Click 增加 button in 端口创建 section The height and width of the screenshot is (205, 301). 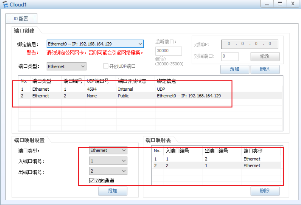click(234, 69)
